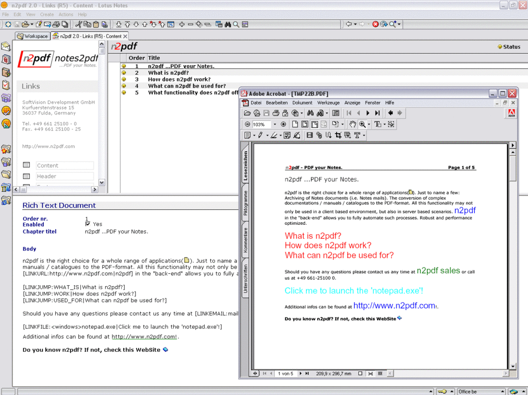Toggle single page layout in Acrobat status bar
Screen dimensions: 528x395
click(x=360, y=373)
